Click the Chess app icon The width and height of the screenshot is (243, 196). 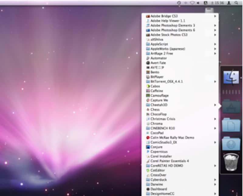tap(148, 110)
